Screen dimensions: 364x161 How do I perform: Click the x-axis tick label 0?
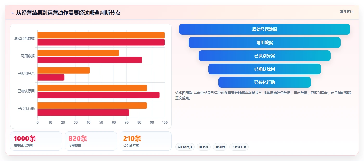37,122
